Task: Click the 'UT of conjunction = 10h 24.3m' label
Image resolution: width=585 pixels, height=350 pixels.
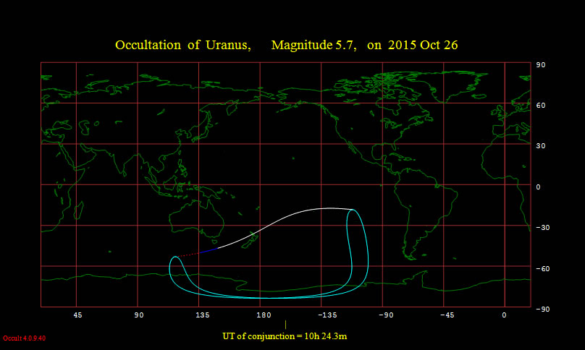Action: point(285,336)
